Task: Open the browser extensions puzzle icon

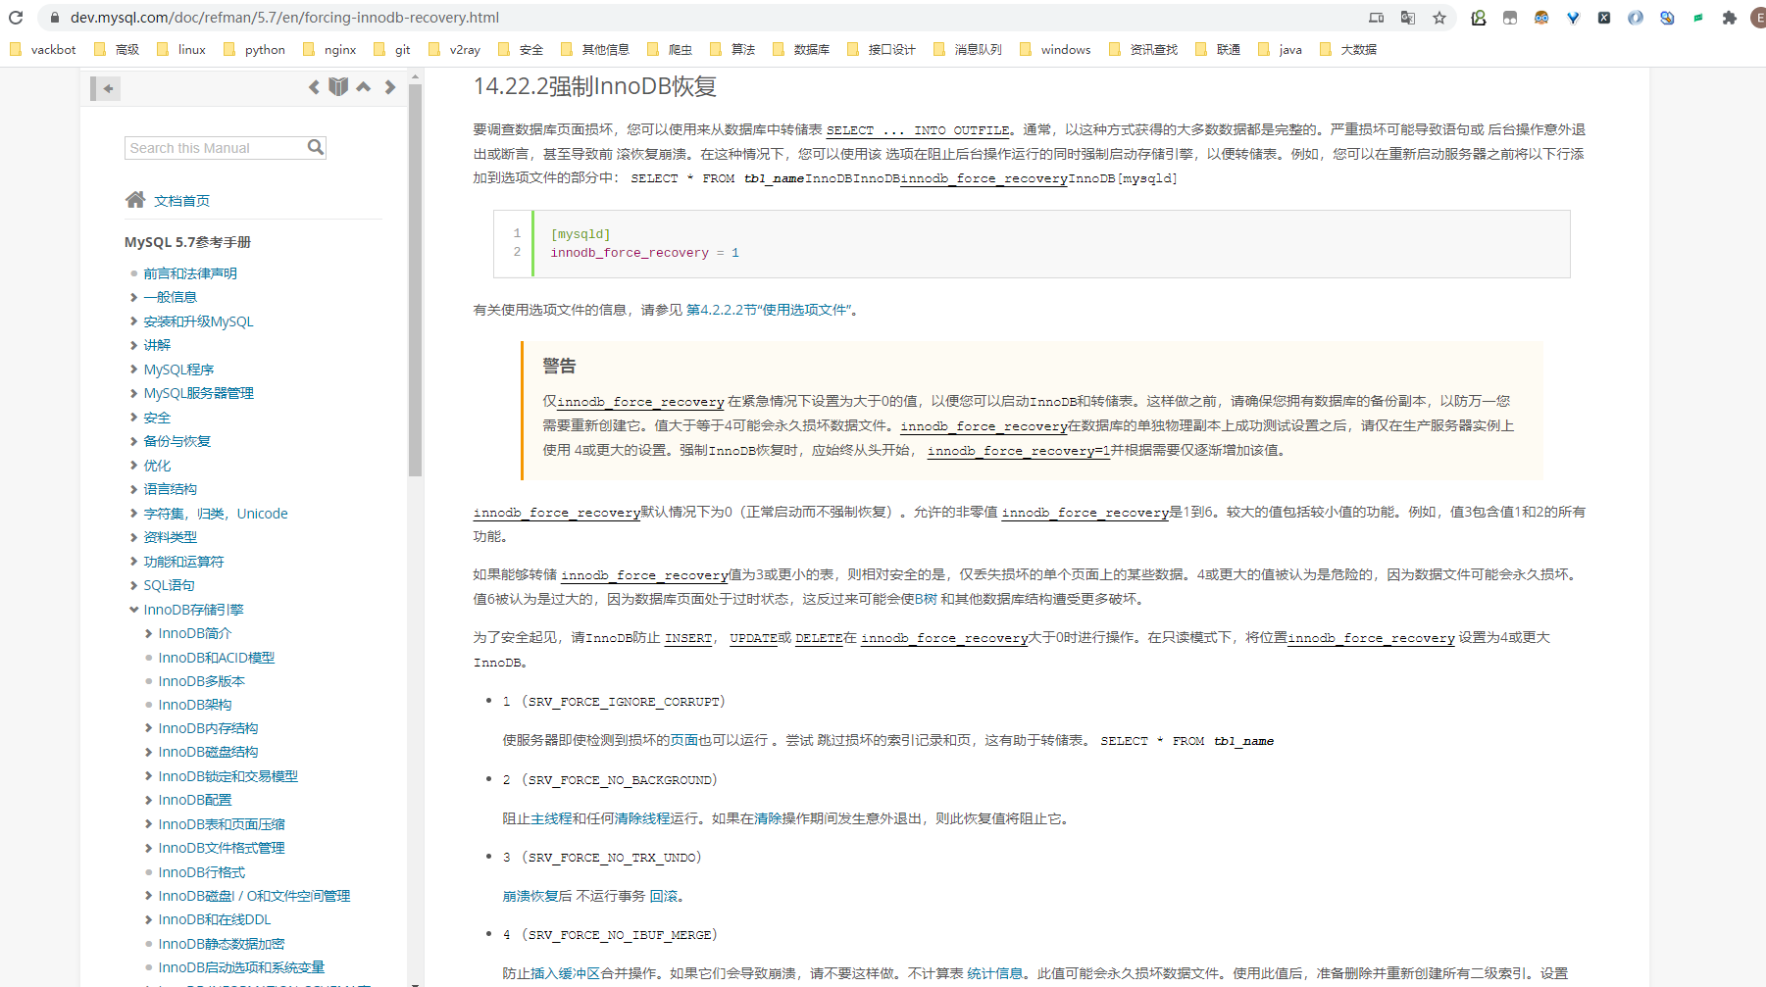Action: click(x=1729, y=17)
